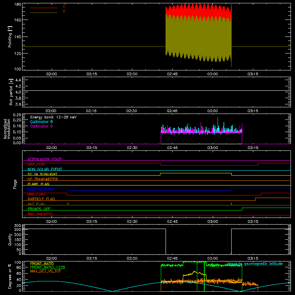
Task: Select the 'Roll period [s]' axis label
Action: (11, 92)
